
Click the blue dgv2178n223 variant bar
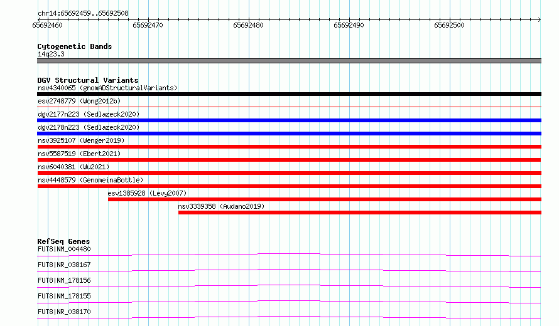tap(289, 134)
